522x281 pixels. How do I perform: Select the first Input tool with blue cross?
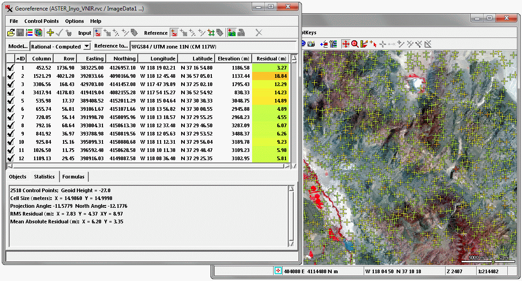point(97,32)
